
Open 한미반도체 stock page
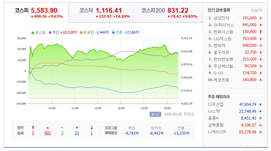click(x=223, y=59)
